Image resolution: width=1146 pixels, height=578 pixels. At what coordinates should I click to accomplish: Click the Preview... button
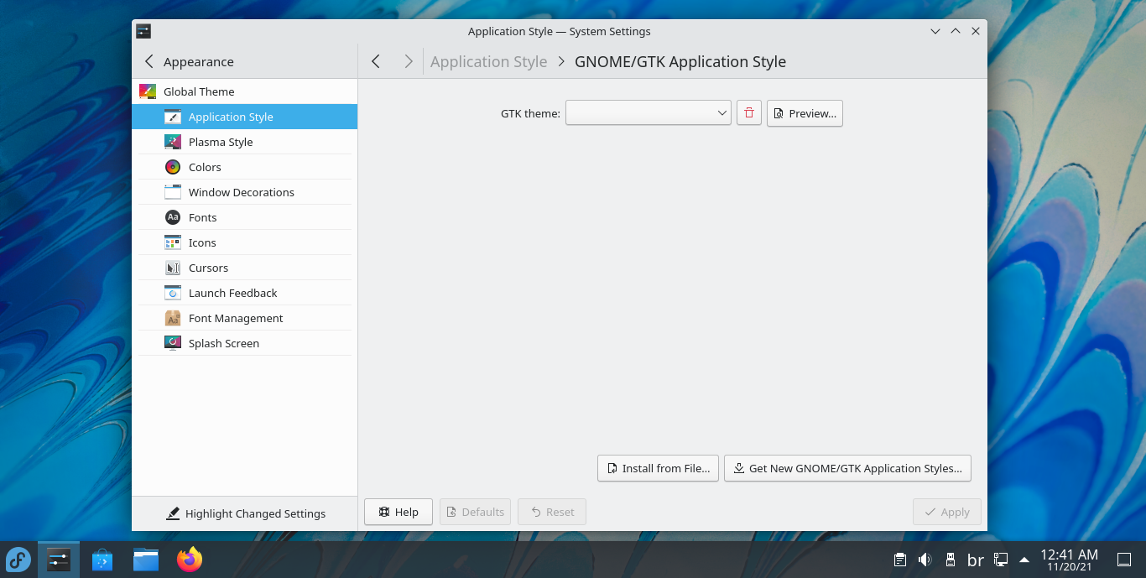pyautogui.click(x=805, y=113)
